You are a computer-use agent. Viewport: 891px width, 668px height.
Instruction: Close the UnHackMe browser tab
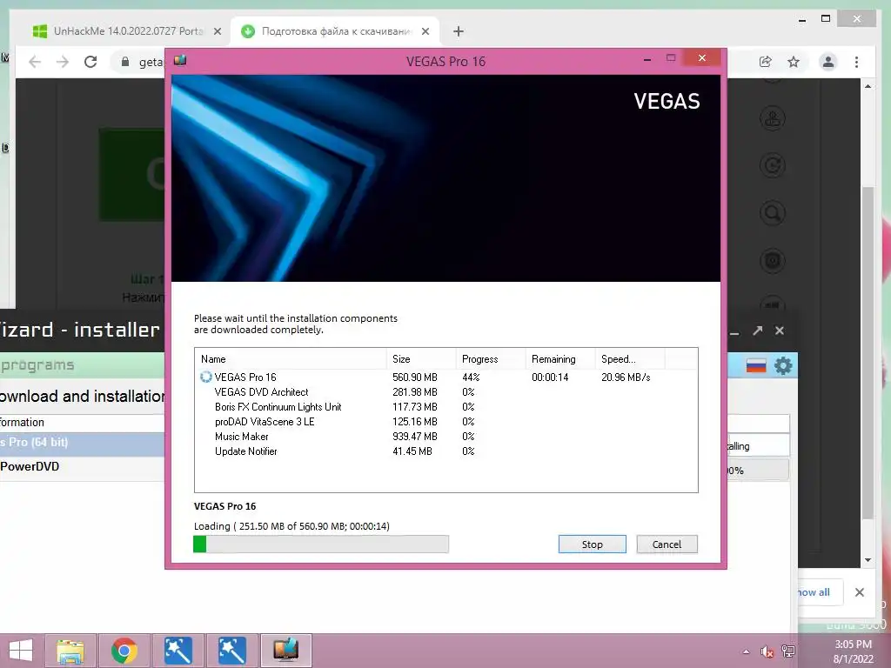[217, 31]
